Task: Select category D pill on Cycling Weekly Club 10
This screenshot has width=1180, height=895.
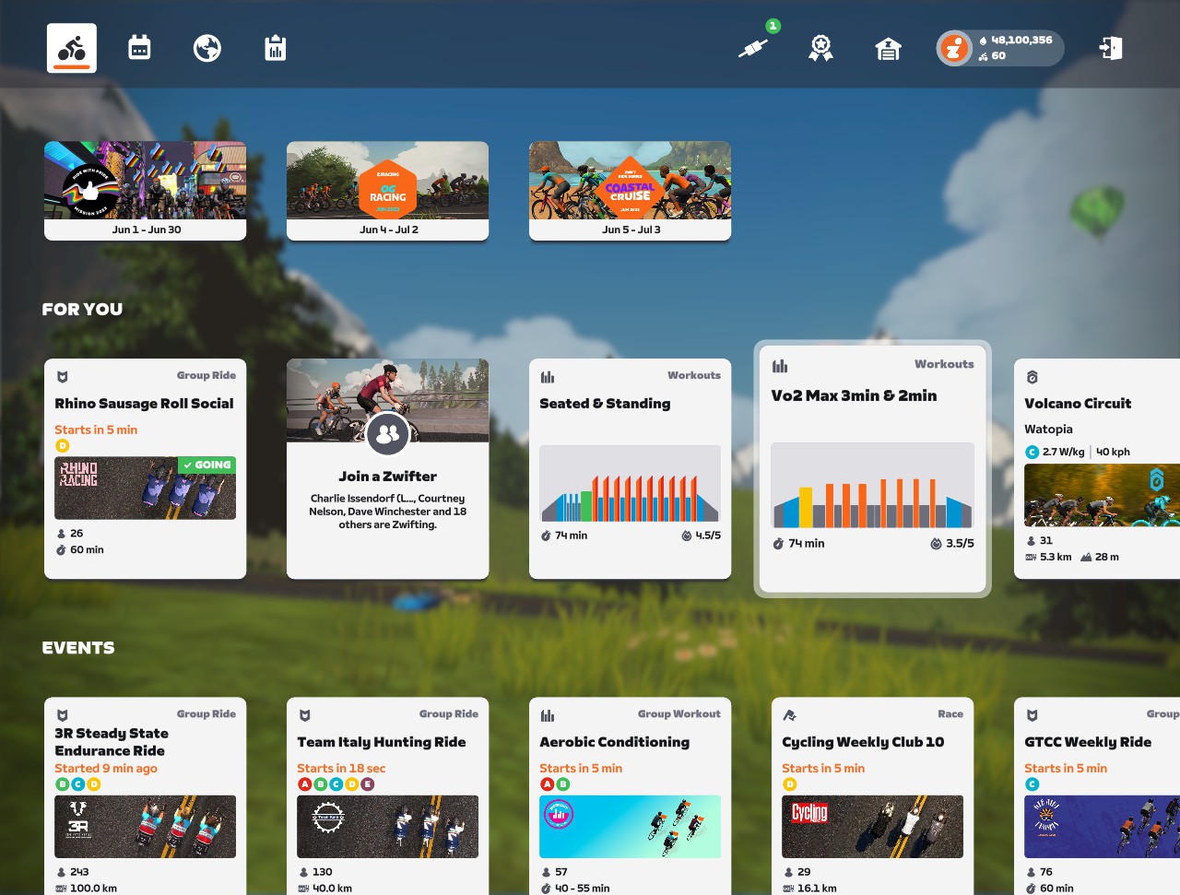Action: point(790,784)
